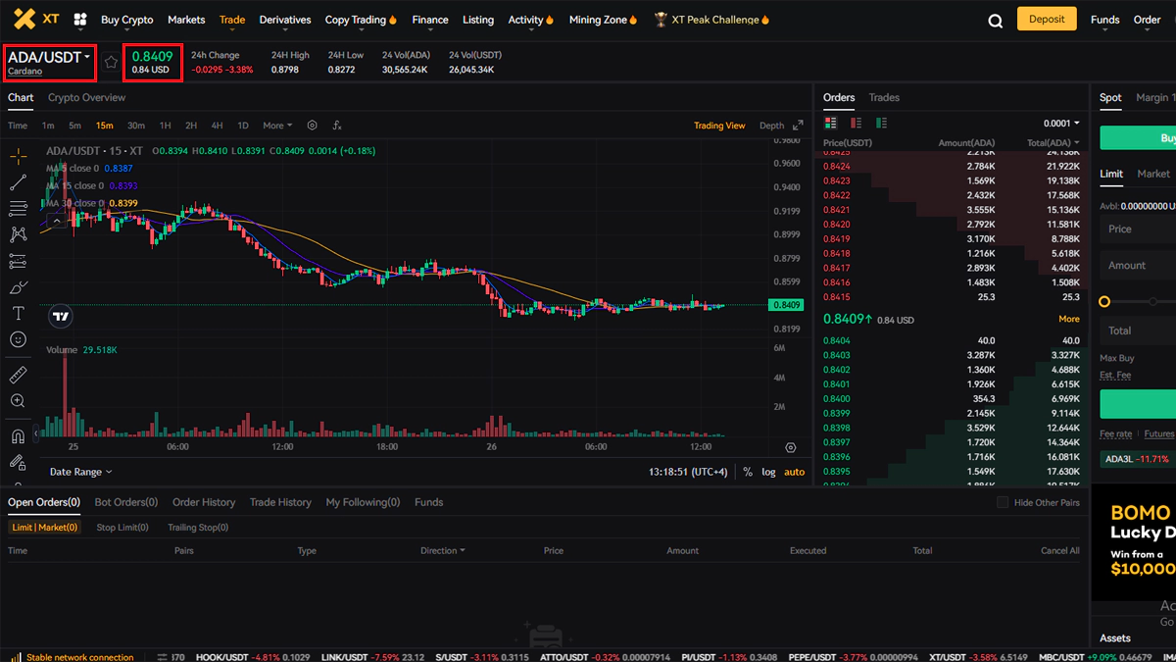This screenshot has height=662, width=1176.
Task: Select the text annotation tool
Action: coord(18,313)
